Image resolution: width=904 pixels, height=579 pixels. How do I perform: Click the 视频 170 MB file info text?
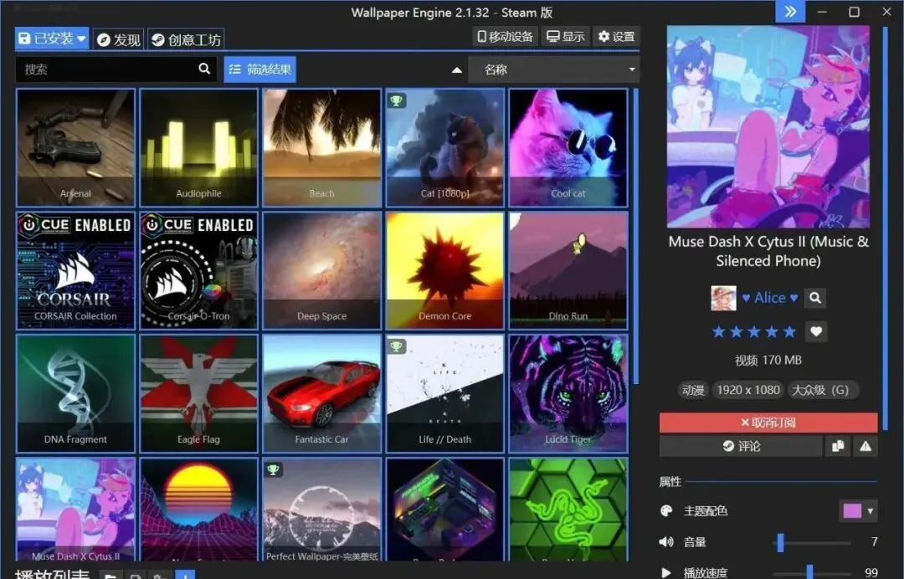tap(768, 361)
